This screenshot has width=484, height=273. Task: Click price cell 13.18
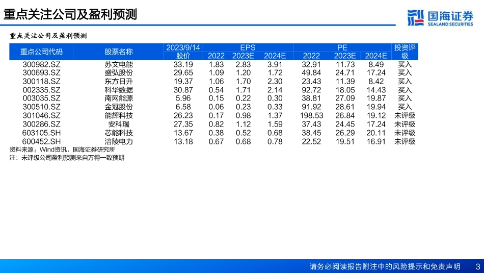183,141
